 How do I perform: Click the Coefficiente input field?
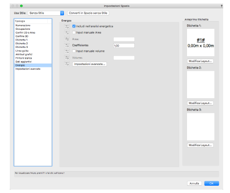point(124,45)
